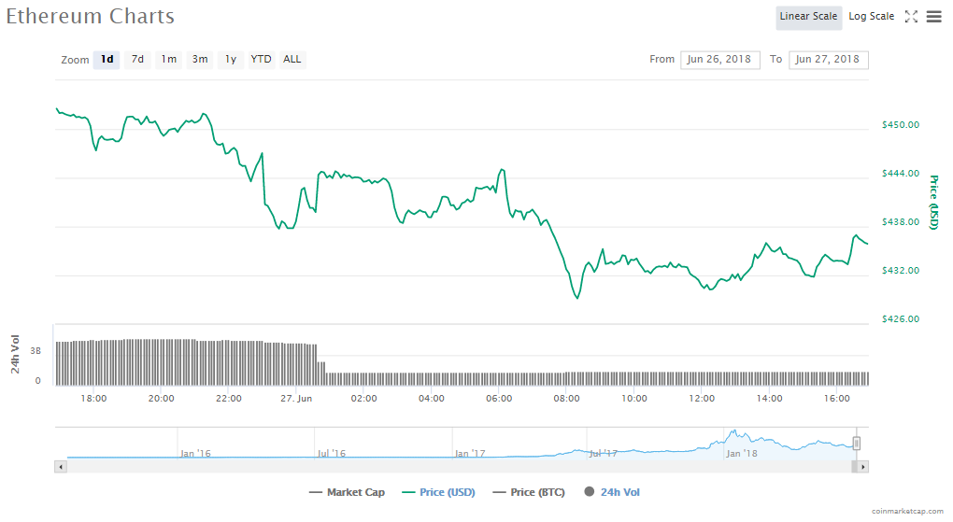Show ALL historical data
The width and height of the screenshot is (953, 522).
(292, 60)
